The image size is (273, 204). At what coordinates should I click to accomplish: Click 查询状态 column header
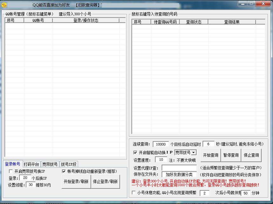tap(194, 22)
